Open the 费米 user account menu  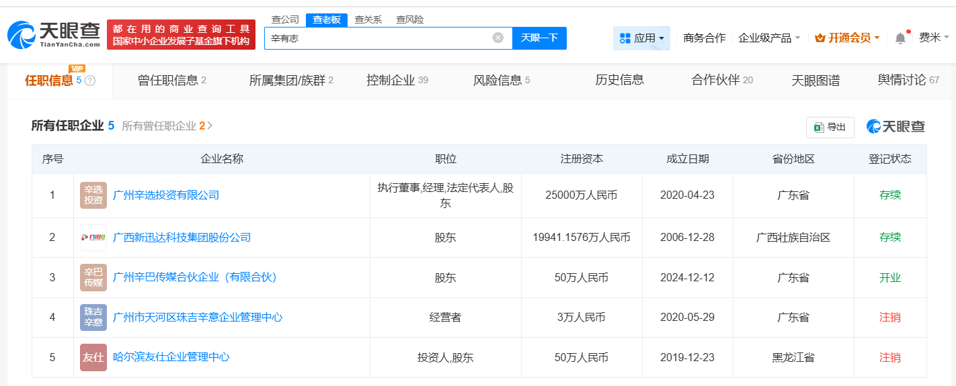click(x=934, y=38)
